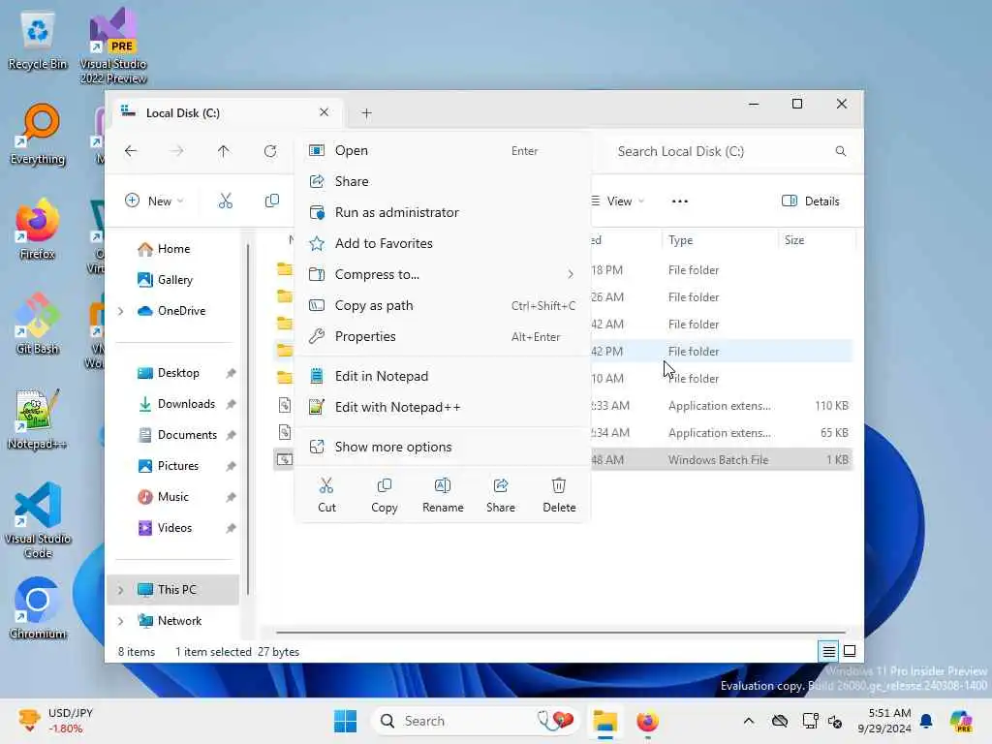992x744 pixels.
Task: Launch Firefox from the desktop
Action: 38,229
